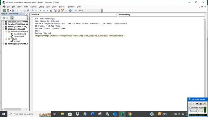Stop recording in Recorder Panel
This screenshot has width=208, height=117.
(x=197, y=104)
